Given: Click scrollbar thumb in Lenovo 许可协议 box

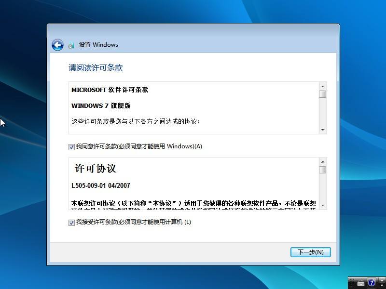Looking at the screenshot, I should pyautogui.click(x=322, y=170).
